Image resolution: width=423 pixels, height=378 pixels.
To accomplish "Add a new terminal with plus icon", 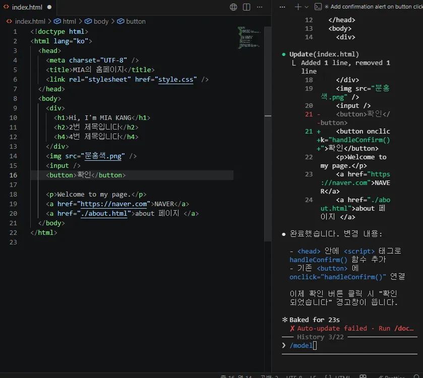I will (298, 7).
